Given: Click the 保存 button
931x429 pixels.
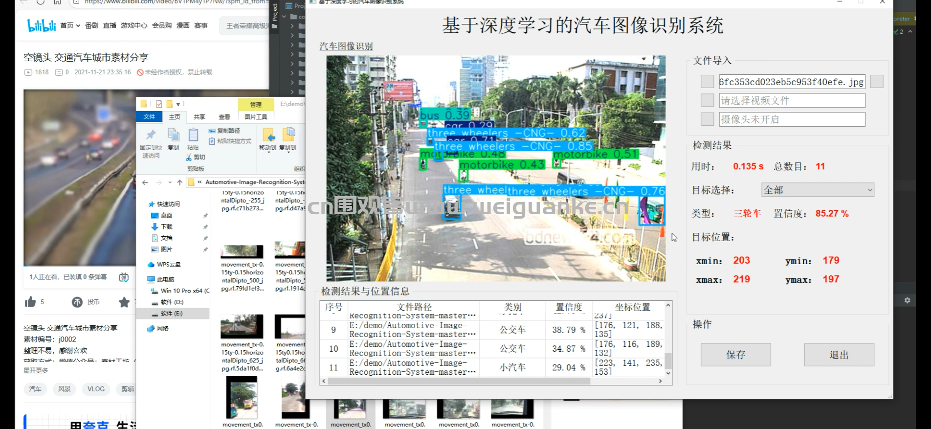Looking at the screenshot, I should tap(735, 355).
